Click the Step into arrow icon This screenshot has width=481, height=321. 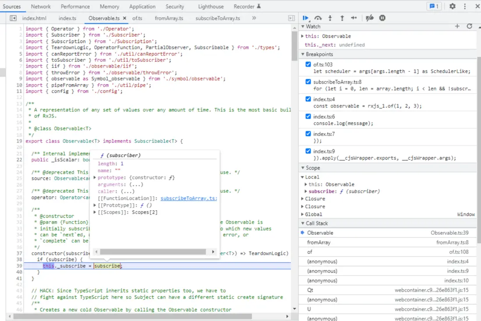[x=330, y=18]
